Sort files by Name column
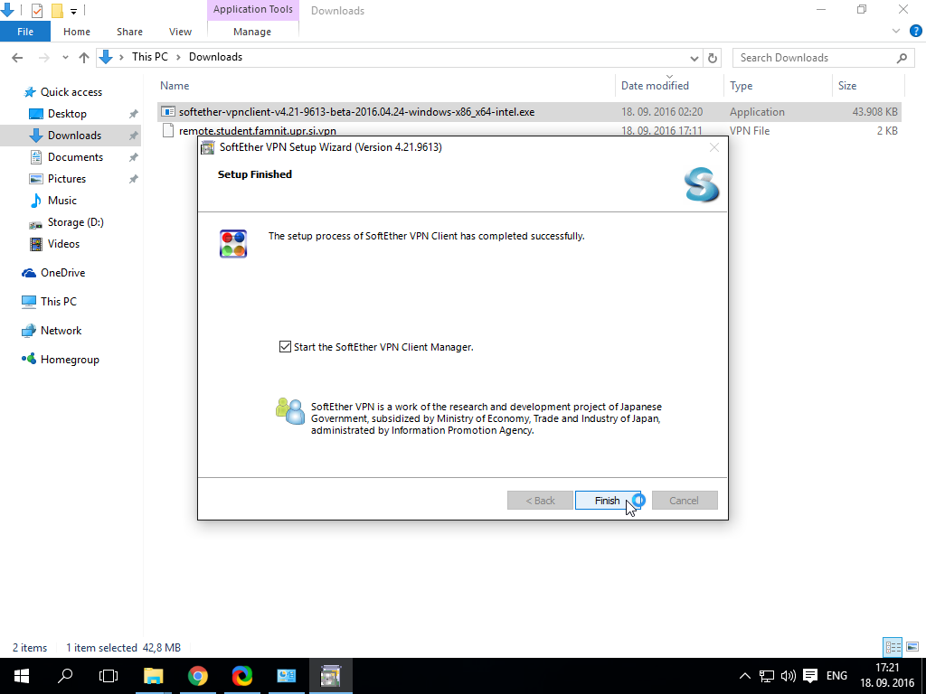Image resolution: width=926 pixels, height=694 pixels. click(385, 86)
